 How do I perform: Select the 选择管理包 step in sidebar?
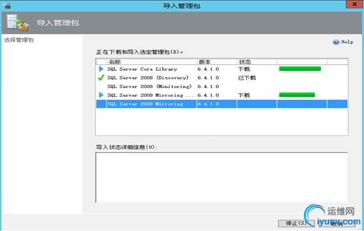pos(19,40)
